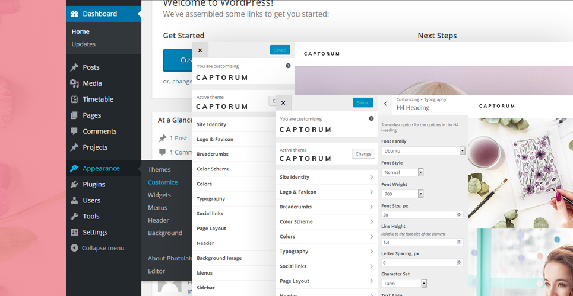Screen dimensions: 573x296
Task: Expand Color Scheme in the front customizer
Action: (327, 221)
